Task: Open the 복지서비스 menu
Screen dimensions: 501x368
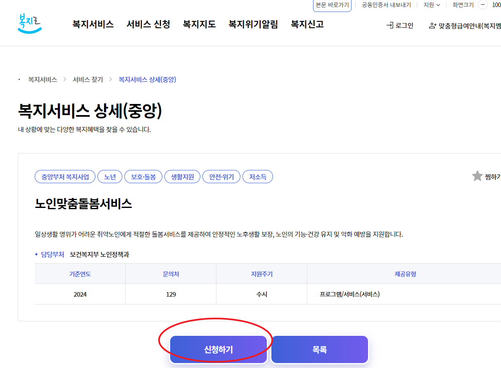Action: (x=93, y=24)
